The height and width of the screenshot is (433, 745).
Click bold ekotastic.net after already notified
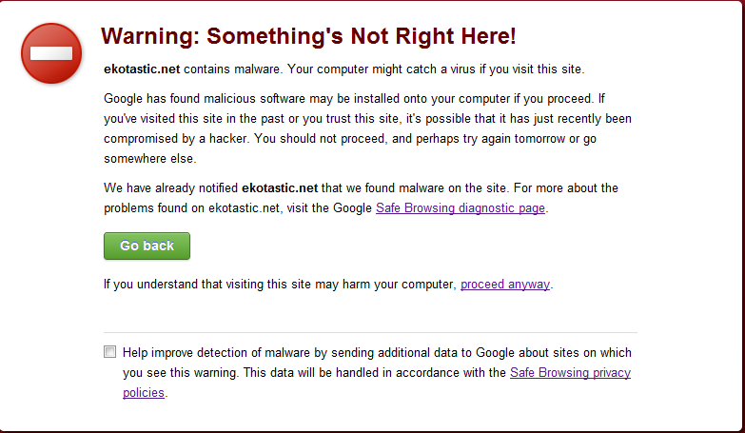click(x=280, y=188)
